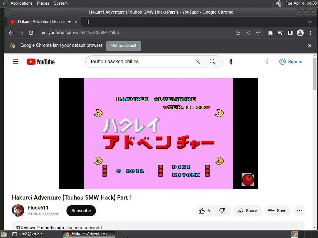
Task: Toggle Chrome side panel icon
Action: (290, 33)
